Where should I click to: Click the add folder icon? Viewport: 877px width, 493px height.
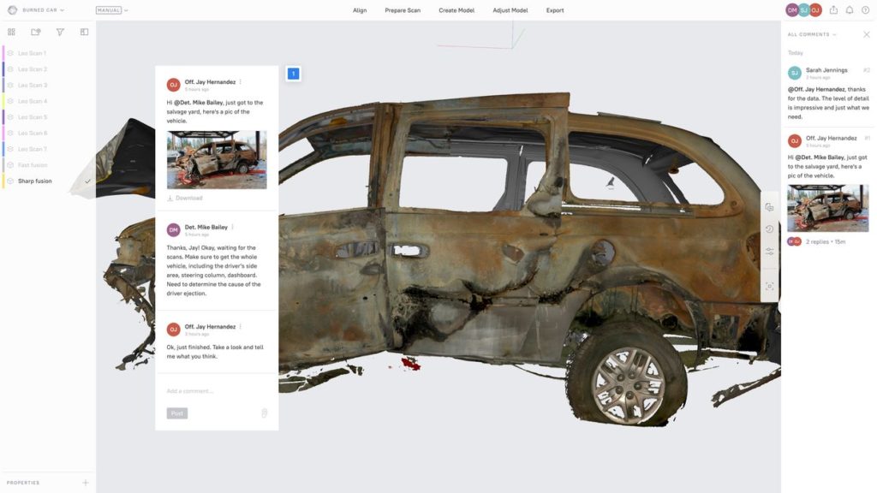pyautogui.click(x=36, y=32)
